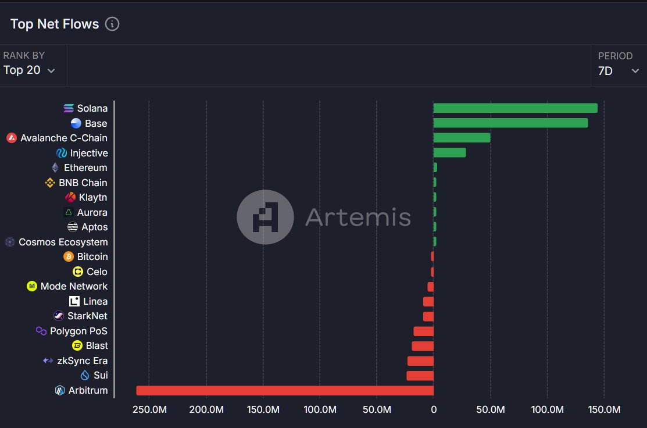Screen dimensions: 647x428
Task: Select the green Base inflow bar
Action: pyautogui.click(x=510, y=123)
